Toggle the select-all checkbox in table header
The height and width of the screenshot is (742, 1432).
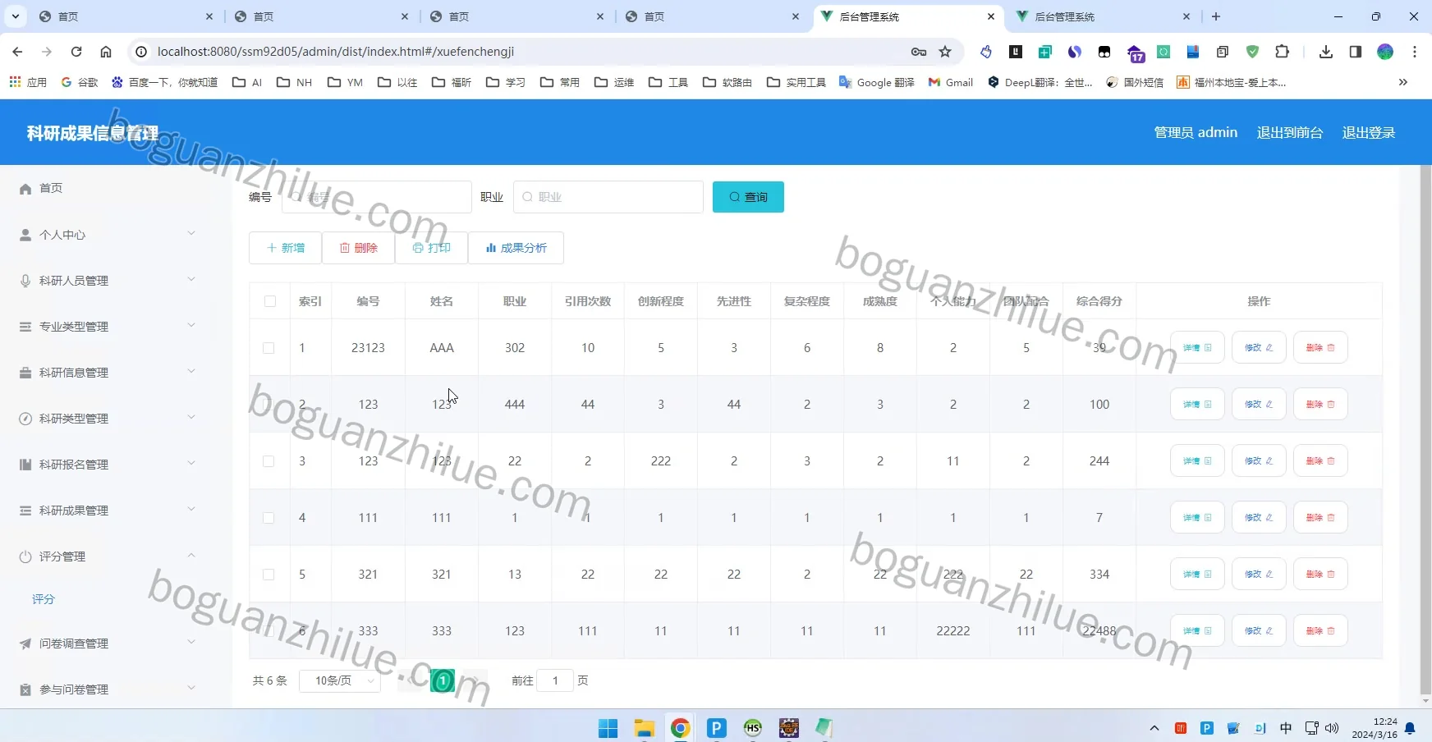(269, 301)
